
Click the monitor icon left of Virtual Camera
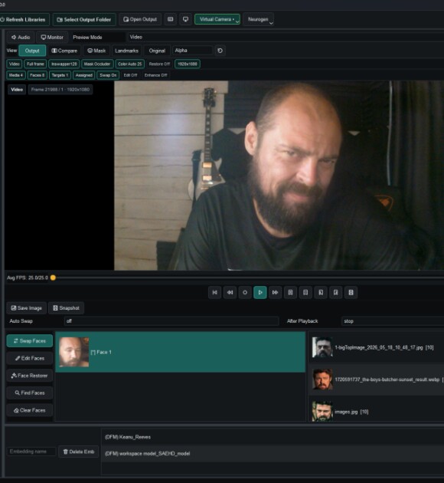click(x=185, y=19)
